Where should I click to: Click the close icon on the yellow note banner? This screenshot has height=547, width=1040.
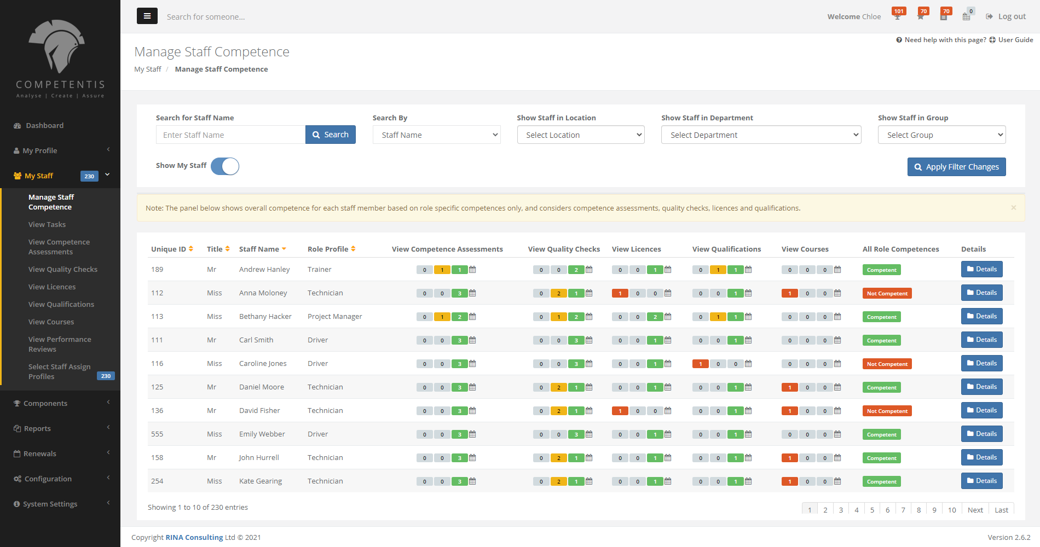(1014, 207)
